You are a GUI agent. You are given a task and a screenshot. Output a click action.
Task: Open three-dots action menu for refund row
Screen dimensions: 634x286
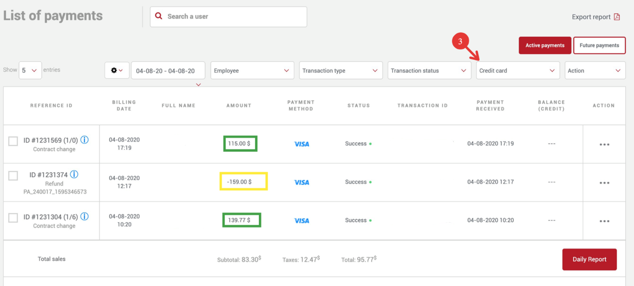(x=604, y=183)
